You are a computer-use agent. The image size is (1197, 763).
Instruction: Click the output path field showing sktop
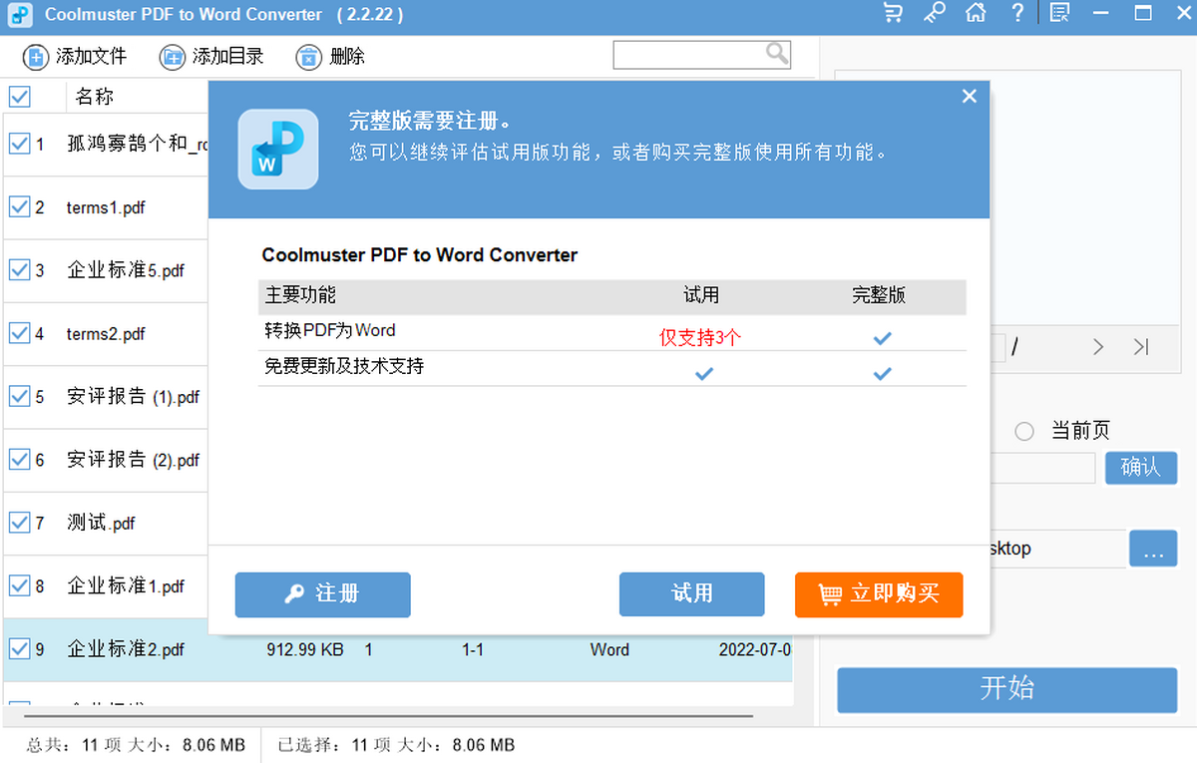[x=1057, y=549]
